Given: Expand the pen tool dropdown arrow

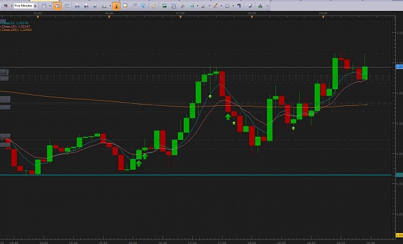Looking at the screenshot, I should coord(209,6).
